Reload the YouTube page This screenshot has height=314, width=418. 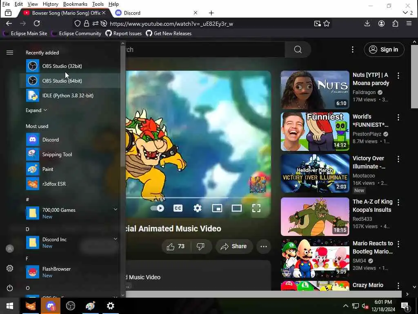click(x=37, y=23)
